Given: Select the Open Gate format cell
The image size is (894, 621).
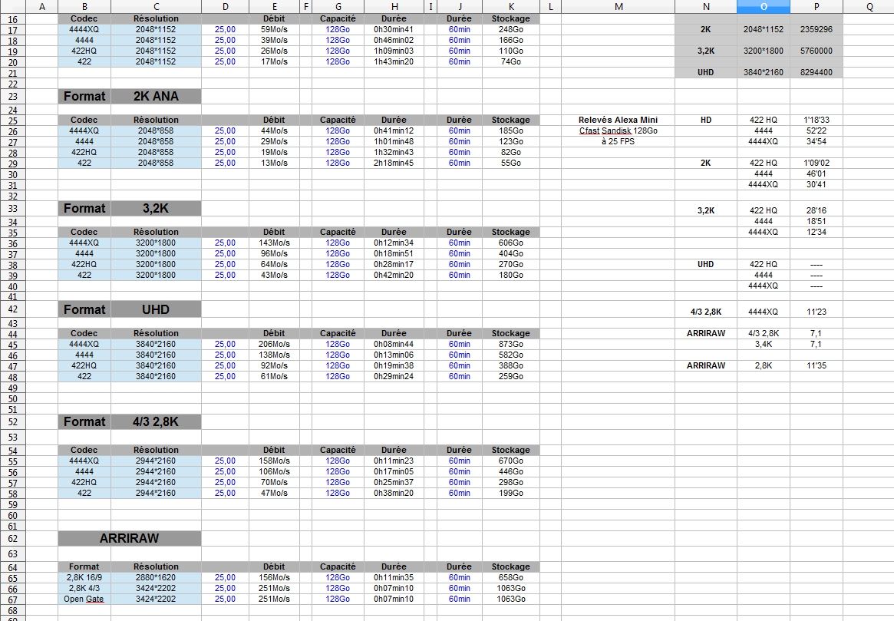Looking at the screenshot, I should point(84,599).
